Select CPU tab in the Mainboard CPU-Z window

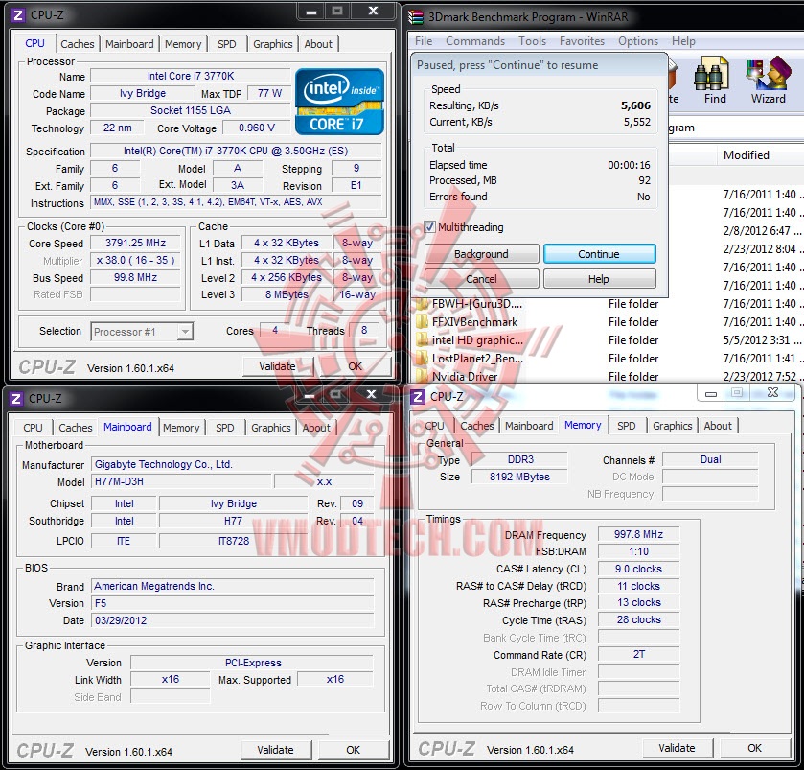pyautogui.click(x=33, y=428)
